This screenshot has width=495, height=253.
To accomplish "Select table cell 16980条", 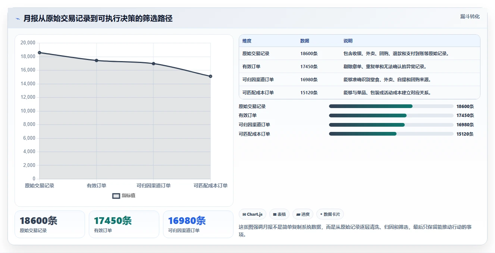I will point(309,80).
